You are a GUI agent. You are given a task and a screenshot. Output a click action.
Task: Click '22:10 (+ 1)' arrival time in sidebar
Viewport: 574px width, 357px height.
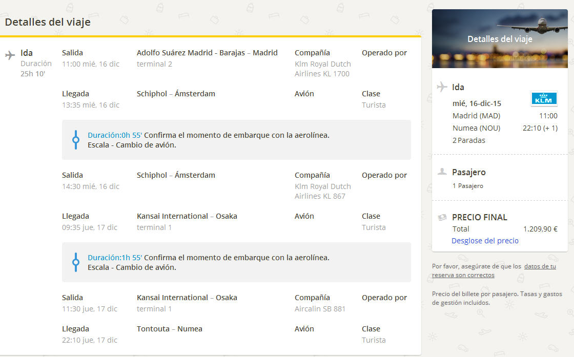coord(540,129)
